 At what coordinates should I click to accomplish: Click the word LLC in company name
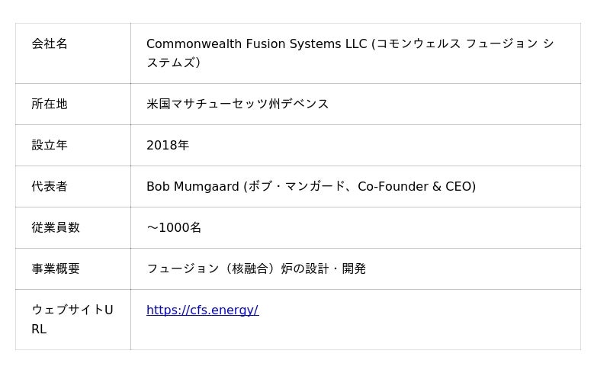click(x=355, y=43)
